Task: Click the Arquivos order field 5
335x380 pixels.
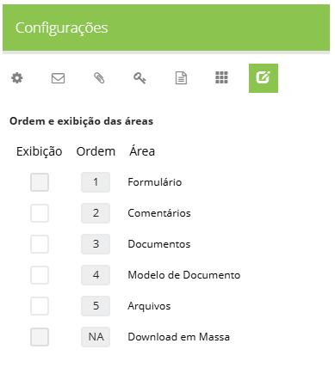Action: tap(96, 306)
